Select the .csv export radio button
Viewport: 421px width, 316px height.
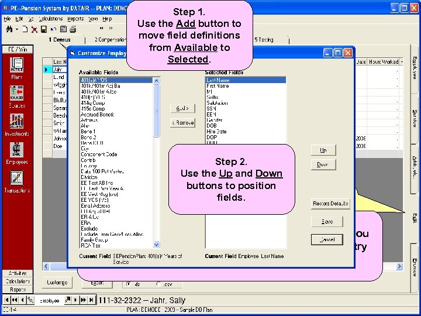tap(158, 284)
